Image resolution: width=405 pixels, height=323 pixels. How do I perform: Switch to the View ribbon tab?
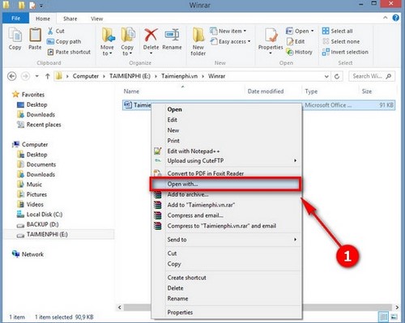tap(96, 19)
